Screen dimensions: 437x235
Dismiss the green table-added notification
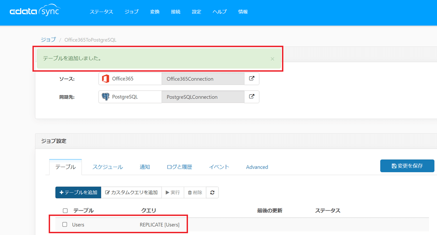tap(272, 59)
